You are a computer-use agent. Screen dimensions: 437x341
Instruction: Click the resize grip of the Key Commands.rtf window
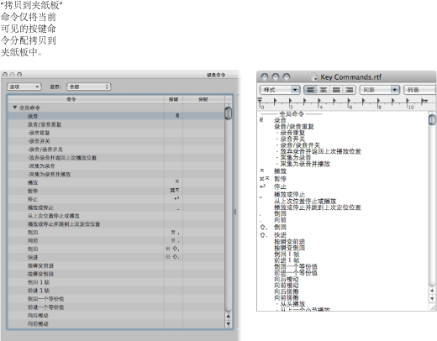pyautogui.click(x=434, y=308)
